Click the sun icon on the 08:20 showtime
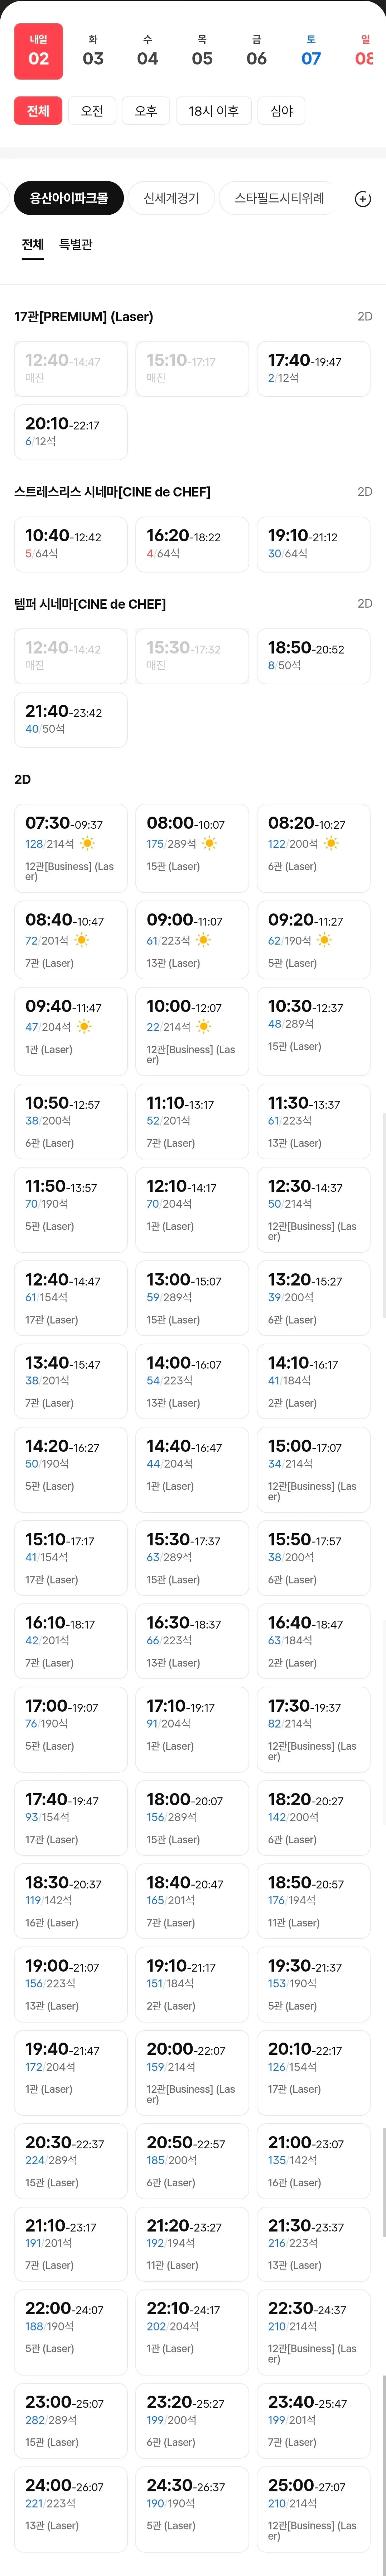386x2576 pixels. coord(331,844)
